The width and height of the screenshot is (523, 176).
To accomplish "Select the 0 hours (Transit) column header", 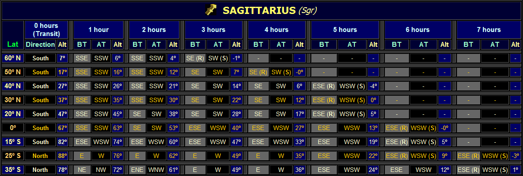I will [46, 30].
